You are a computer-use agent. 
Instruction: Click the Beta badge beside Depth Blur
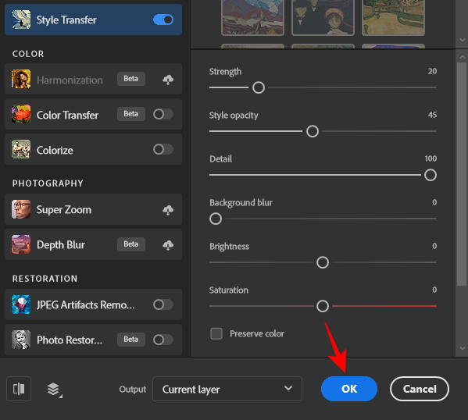(131, 244)
